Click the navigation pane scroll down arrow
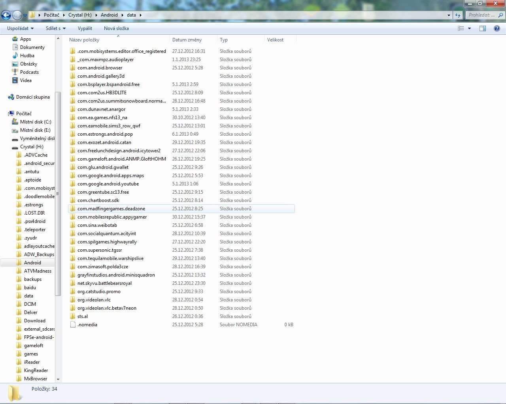 pos(58,379)
